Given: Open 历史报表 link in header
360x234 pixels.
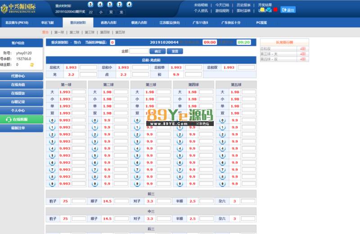Looking at the screenshot, I should (x=243, y=4).
